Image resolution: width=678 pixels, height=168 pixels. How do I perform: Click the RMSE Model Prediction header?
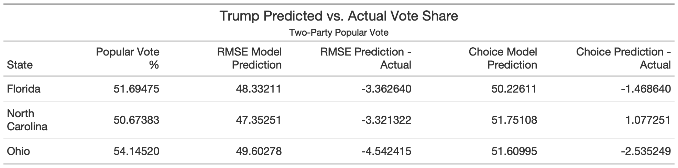249,58
